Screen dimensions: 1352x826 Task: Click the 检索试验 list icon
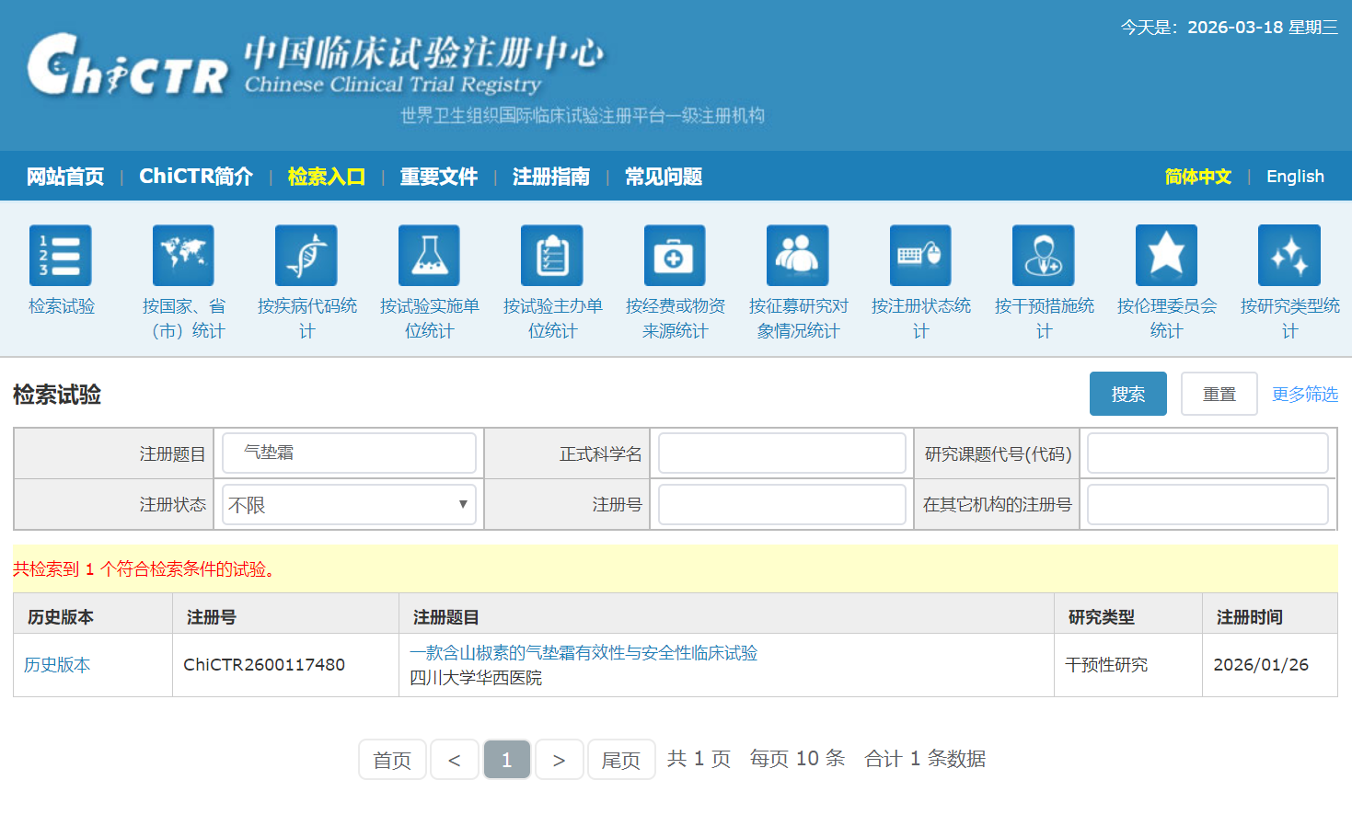pos(61,256)
